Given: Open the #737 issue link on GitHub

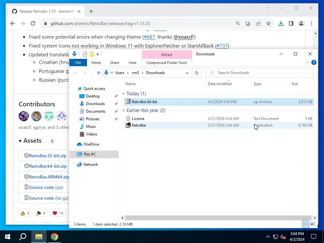Looking at the screenshot, I should (222, 46).
